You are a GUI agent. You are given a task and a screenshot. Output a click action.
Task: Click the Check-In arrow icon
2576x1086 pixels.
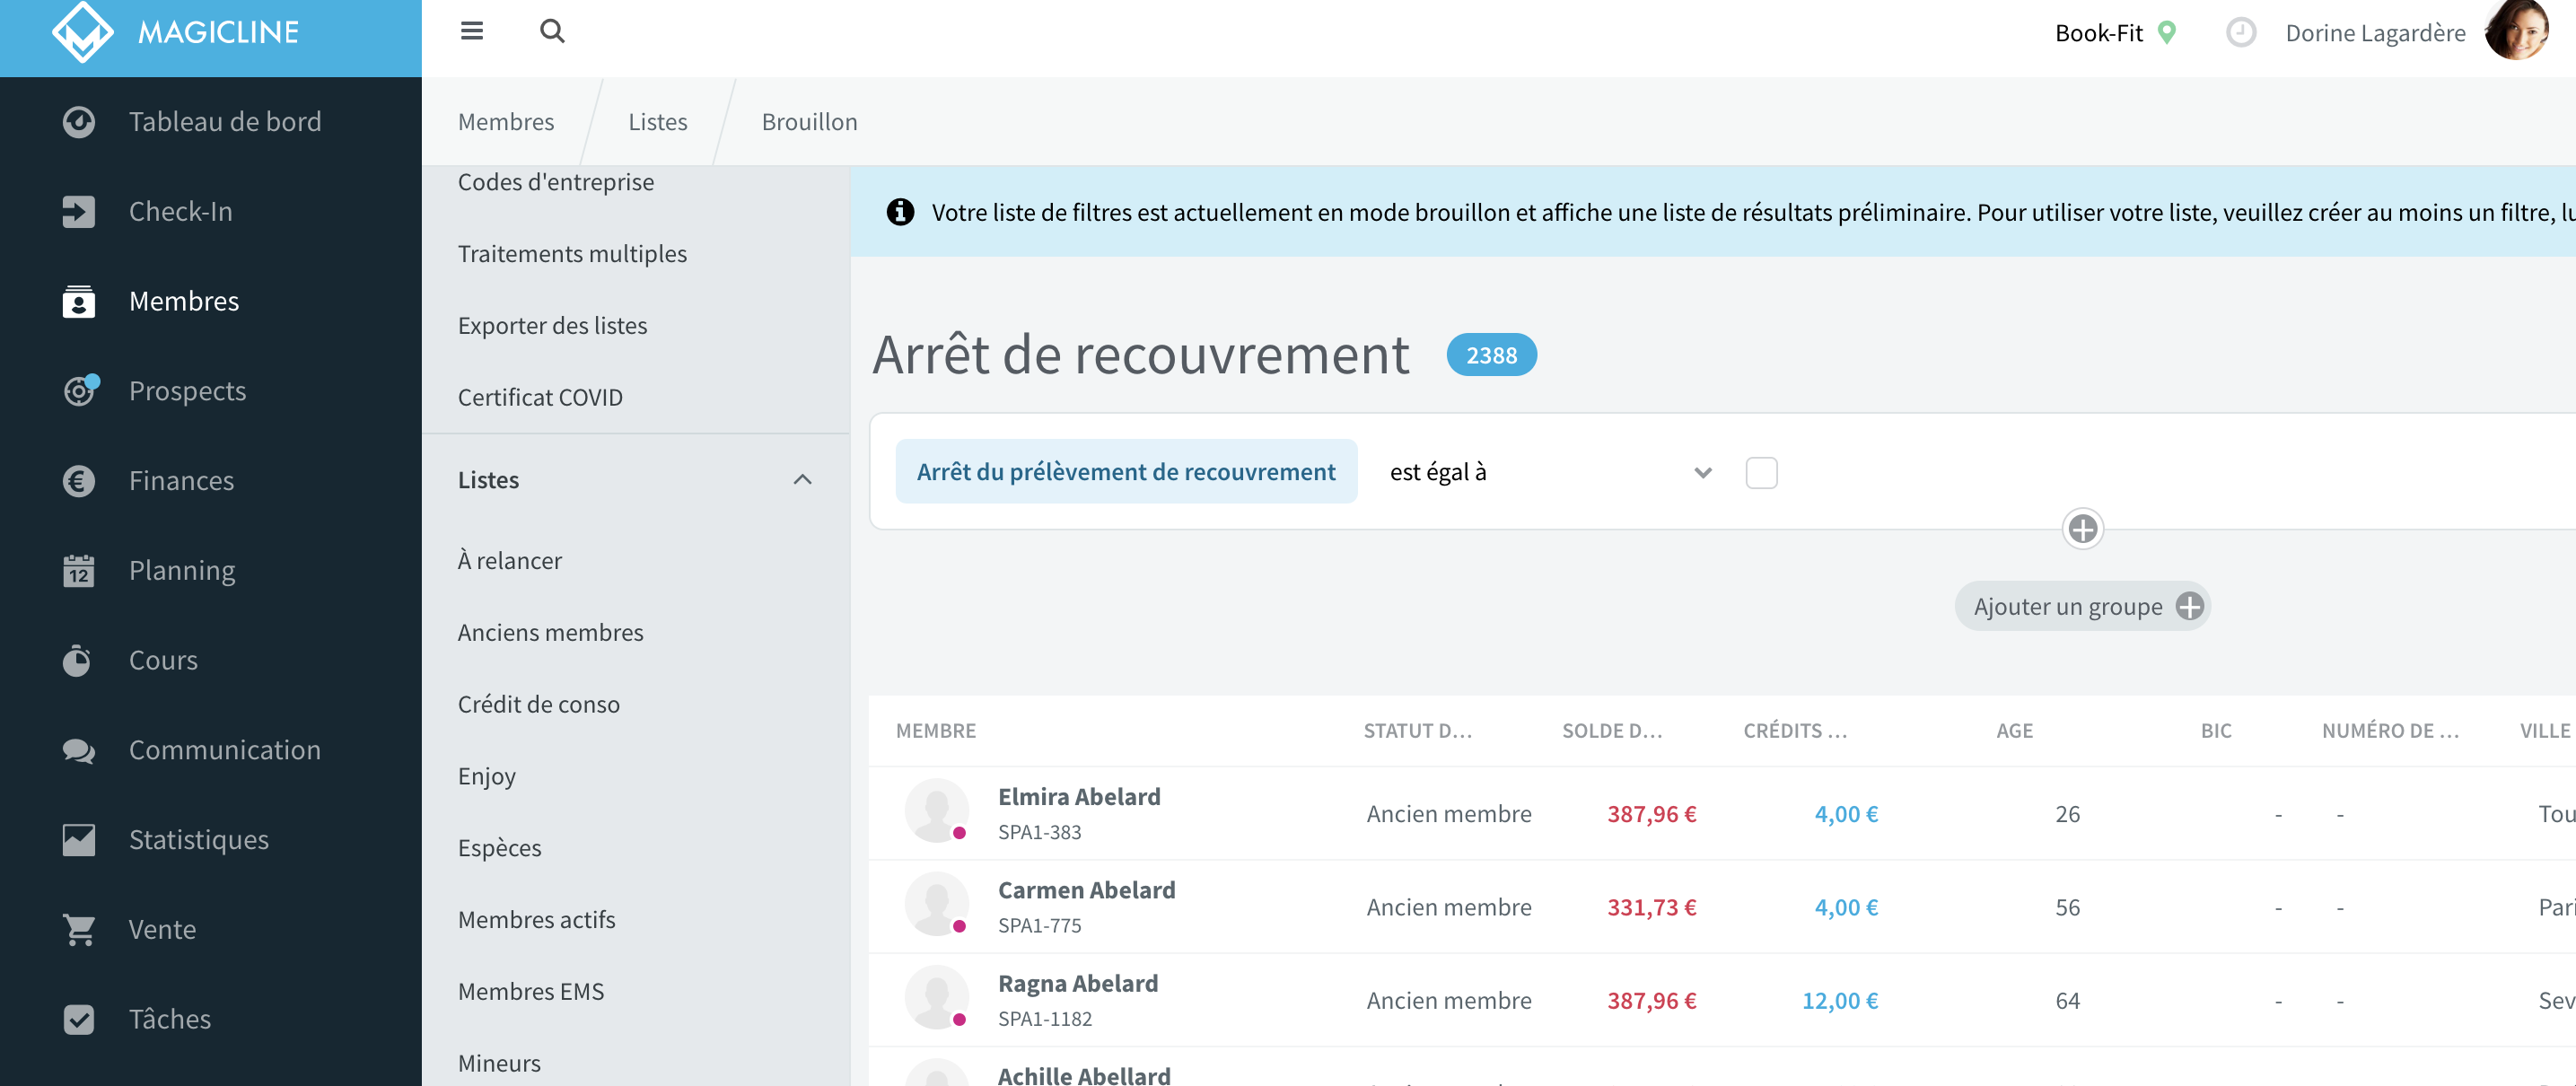coord(79,211)
